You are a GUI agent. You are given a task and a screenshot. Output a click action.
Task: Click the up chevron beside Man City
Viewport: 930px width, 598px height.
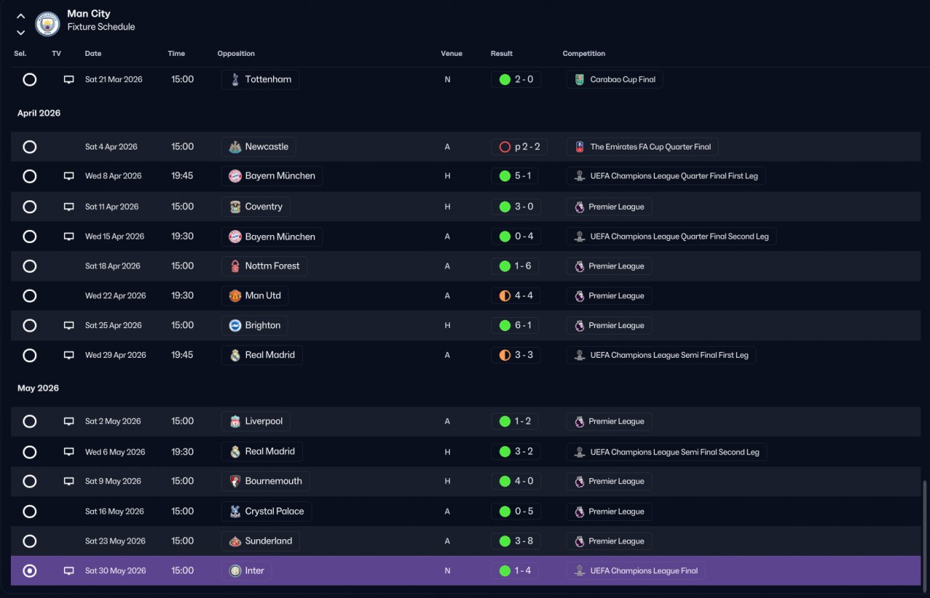pyautogui.click(x=20, y=16)
